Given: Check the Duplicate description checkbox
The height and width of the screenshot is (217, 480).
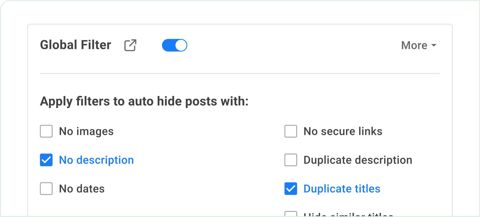Looking at the screenshot, I should 291,160.
